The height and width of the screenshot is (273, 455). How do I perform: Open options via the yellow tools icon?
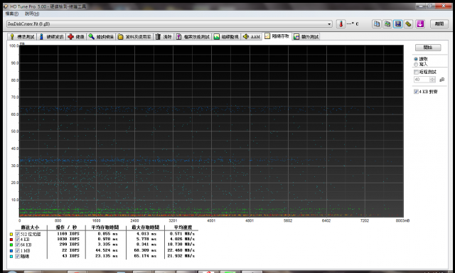tap(408, 23)
